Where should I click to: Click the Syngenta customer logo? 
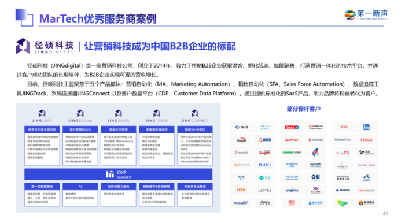[292, 190]
